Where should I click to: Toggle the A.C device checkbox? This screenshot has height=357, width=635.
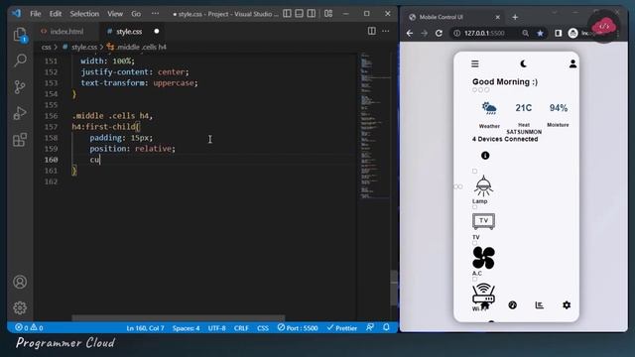[x=474, y=243]
